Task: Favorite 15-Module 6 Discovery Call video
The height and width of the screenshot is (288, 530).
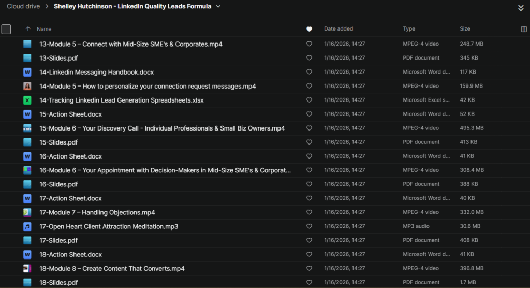Action: coord(309,128)
